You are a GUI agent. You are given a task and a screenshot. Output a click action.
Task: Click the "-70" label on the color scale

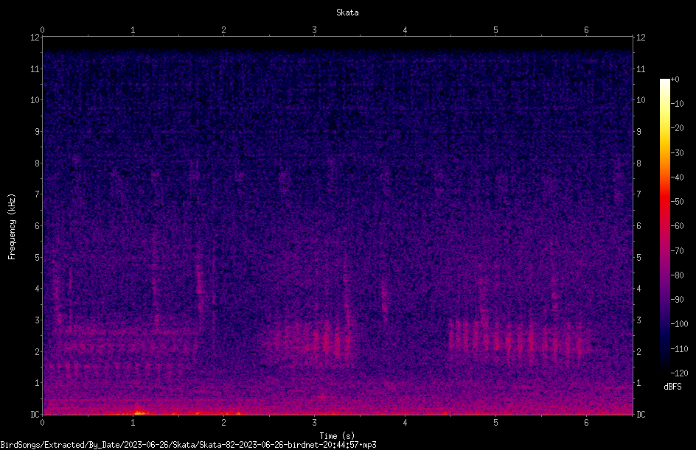pyautogui.click(x=677, y=251)
